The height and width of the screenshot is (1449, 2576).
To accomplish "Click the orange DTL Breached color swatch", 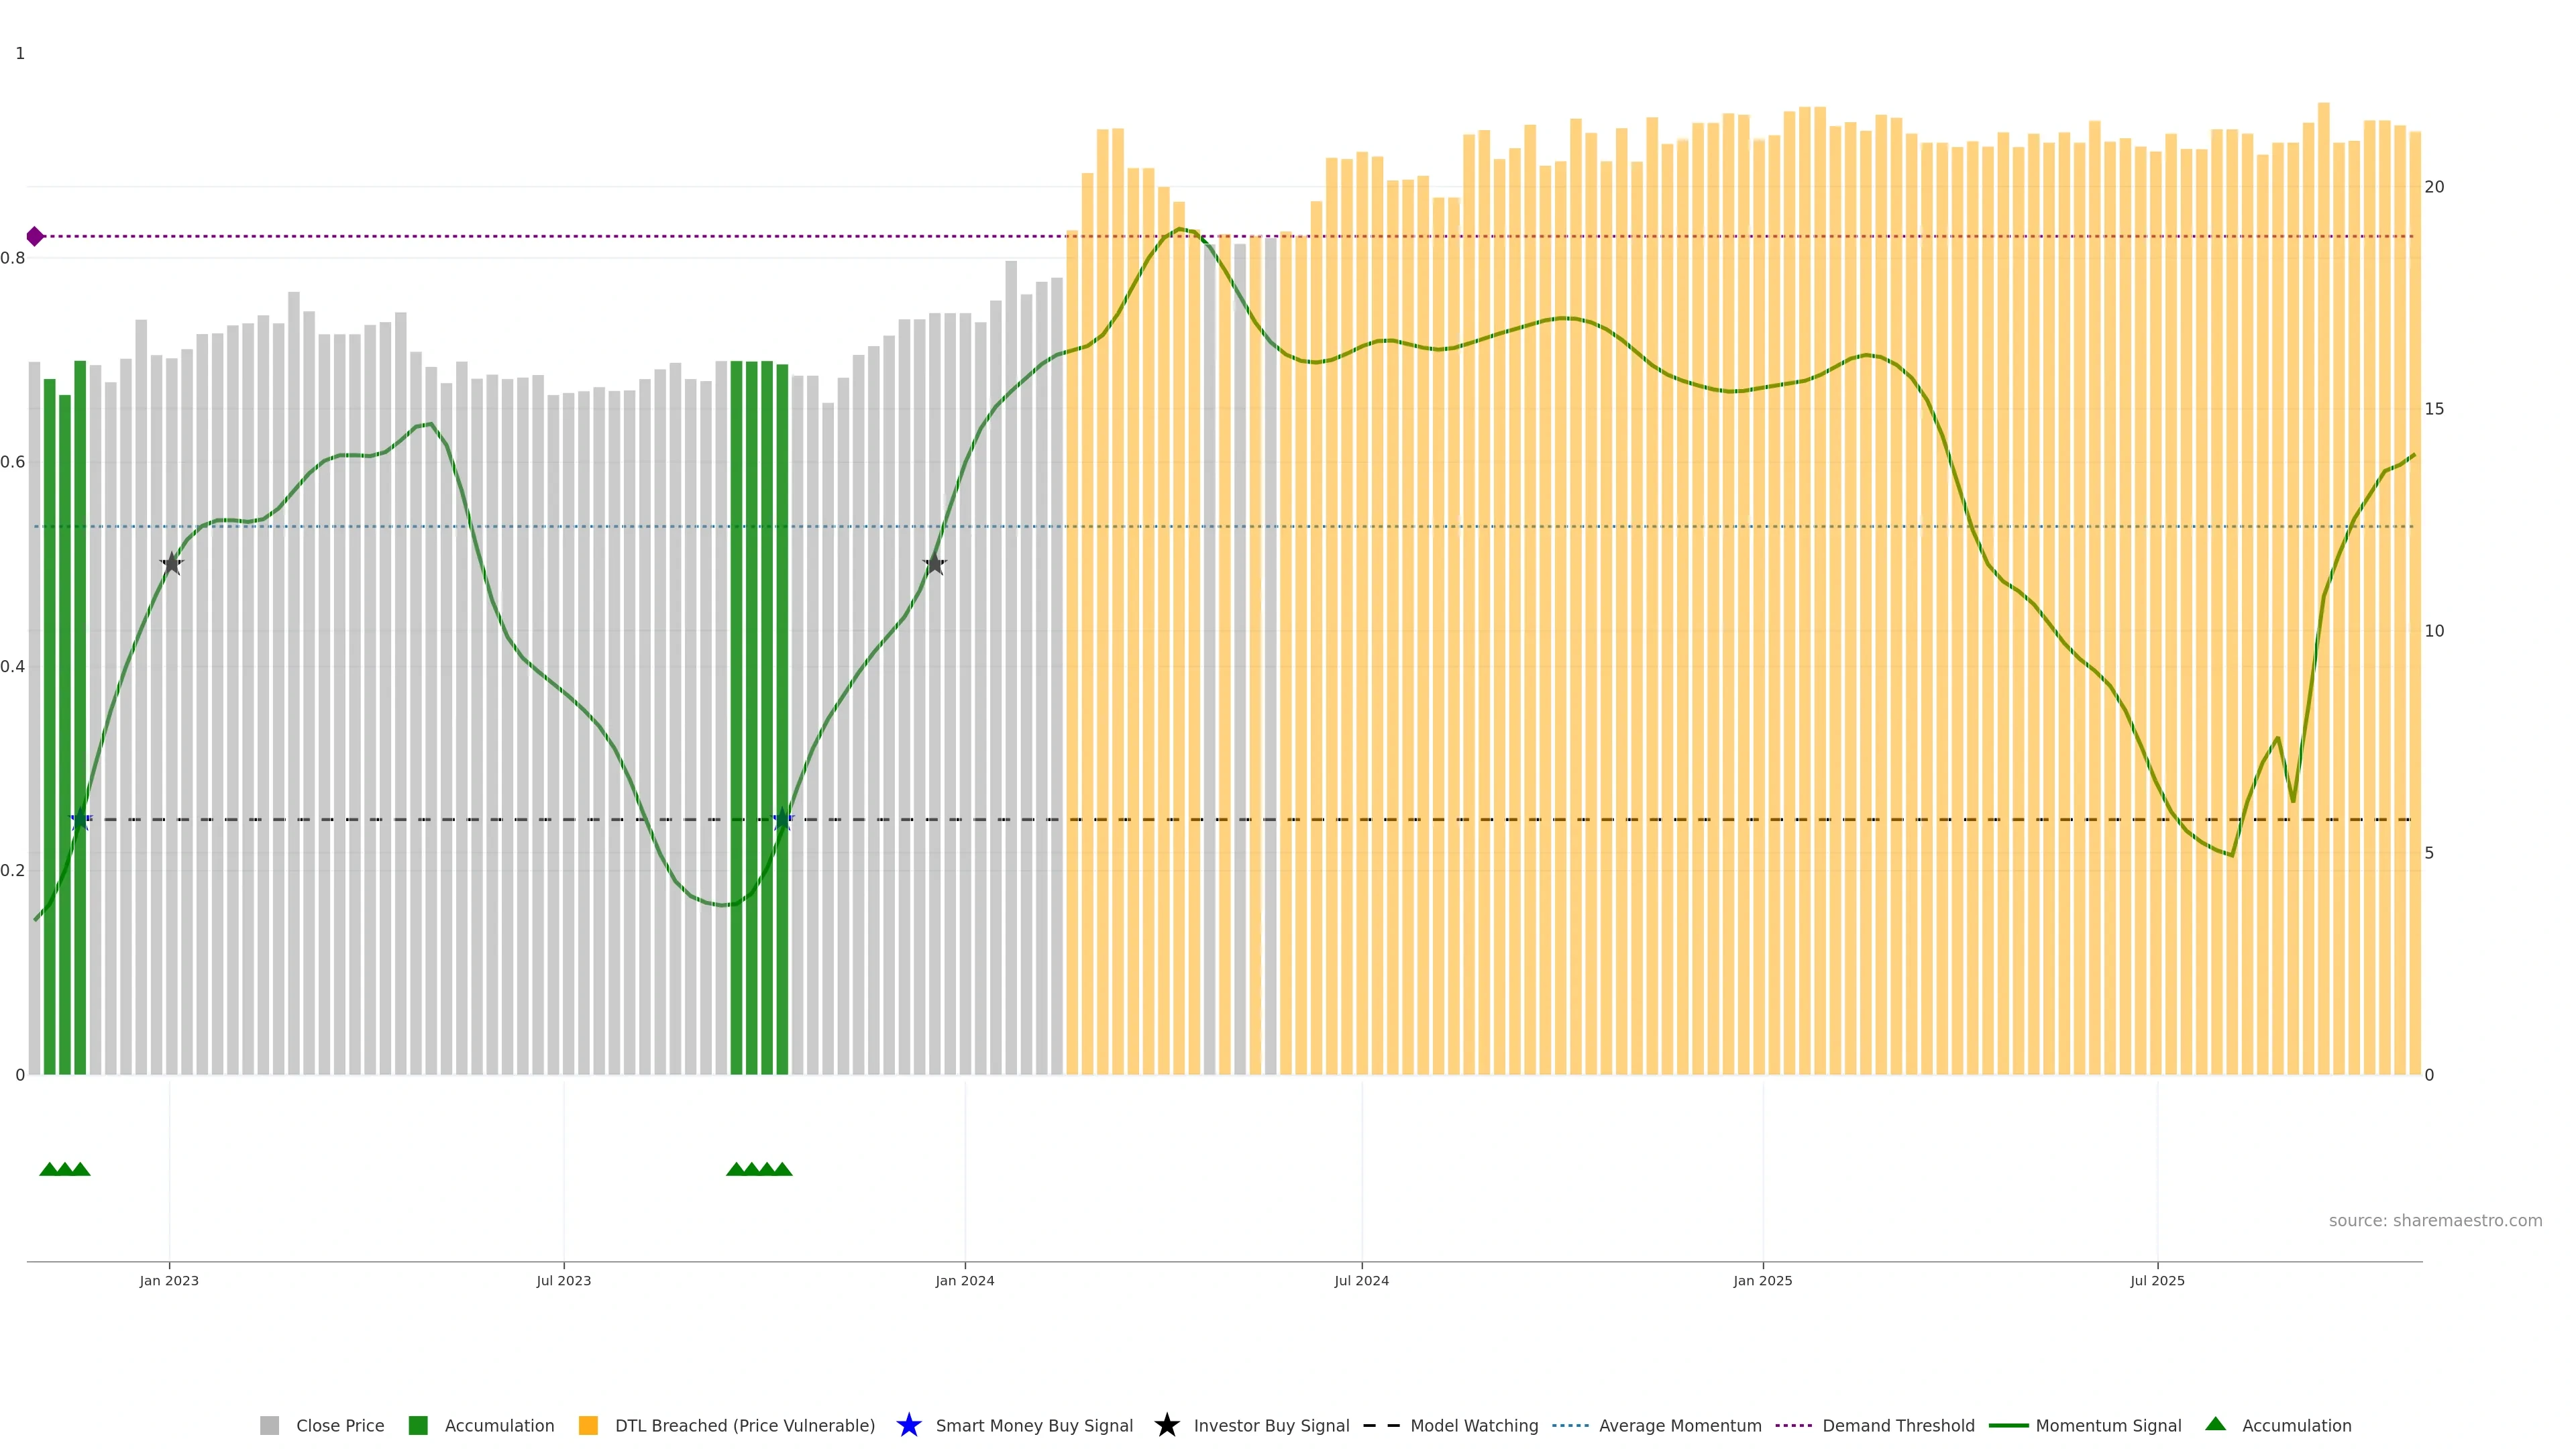I will 588,1426.
